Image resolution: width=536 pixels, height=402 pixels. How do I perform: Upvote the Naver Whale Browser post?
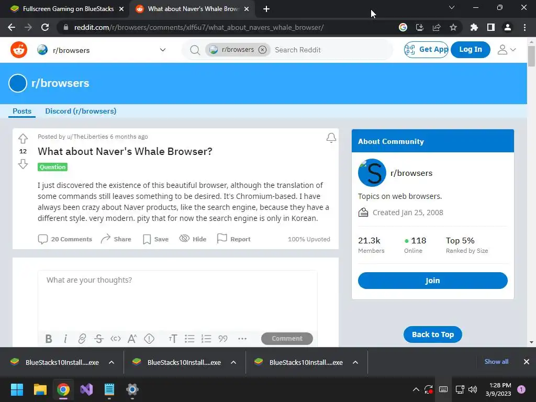23,138
